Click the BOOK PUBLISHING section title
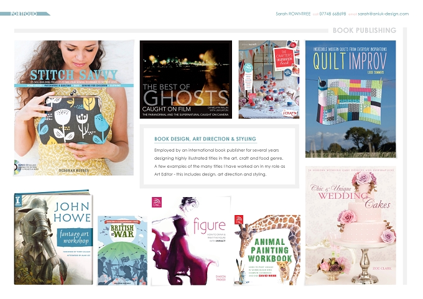423x299 pixels. 365,30
